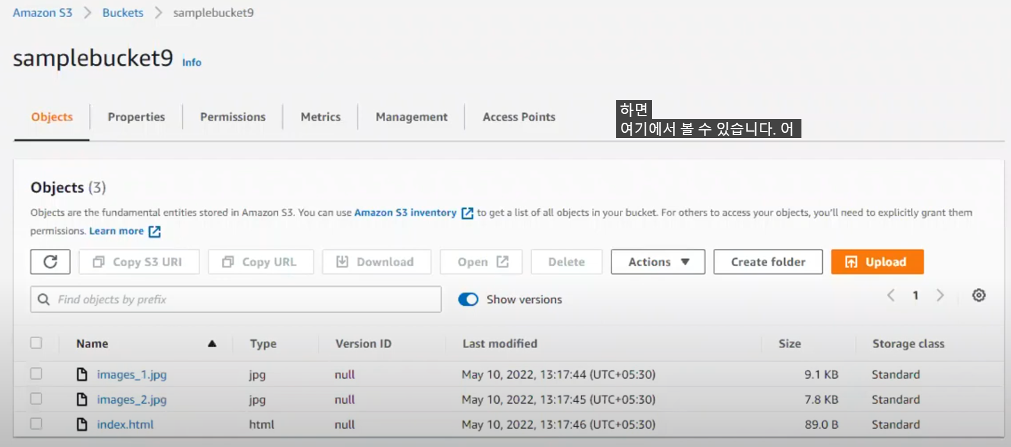This screenshot has height=447, width=1011.
Task: Open the Amazon S3 inventory link
Action: pyautogui.click(x=405, y=212)
